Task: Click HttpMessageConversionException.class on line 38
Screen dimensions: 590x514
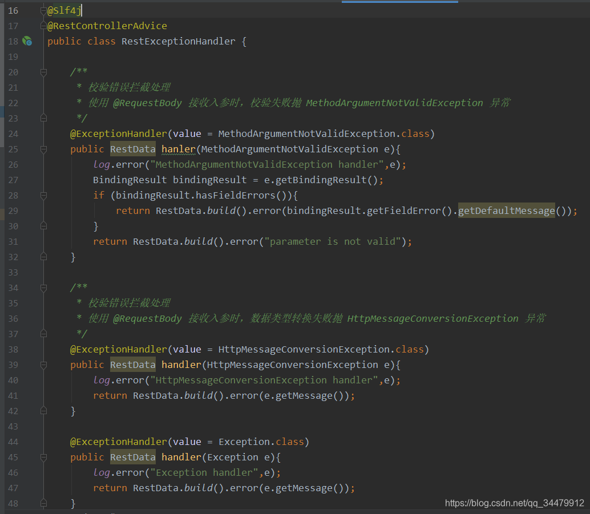Action: click(321, 350)
